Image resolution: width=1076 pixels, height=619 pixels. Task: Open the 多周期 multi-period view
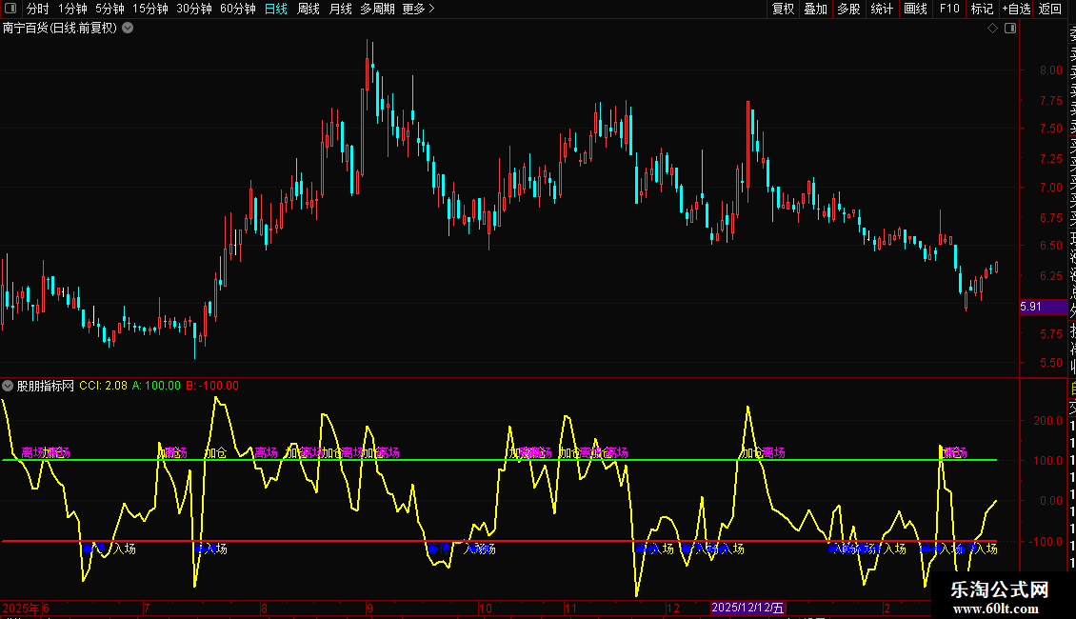[379, 9]
